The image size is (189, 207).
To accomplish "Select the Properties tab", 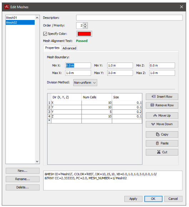I will (x=52, y=48).
